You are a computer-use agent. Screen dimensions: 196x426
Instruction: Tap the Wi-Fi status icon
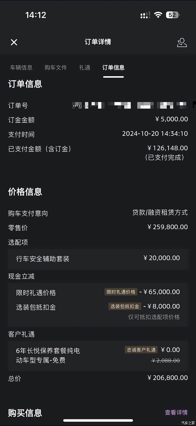tap(158, 15)
